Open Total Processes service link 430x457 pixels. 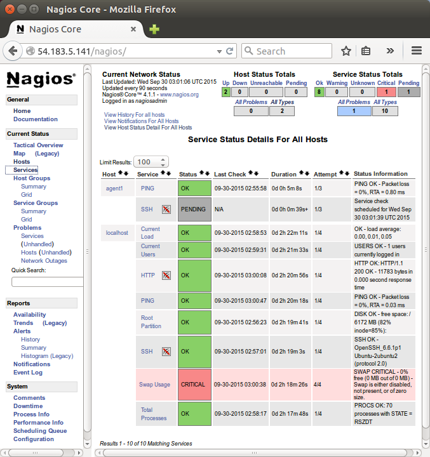(154, 414)
